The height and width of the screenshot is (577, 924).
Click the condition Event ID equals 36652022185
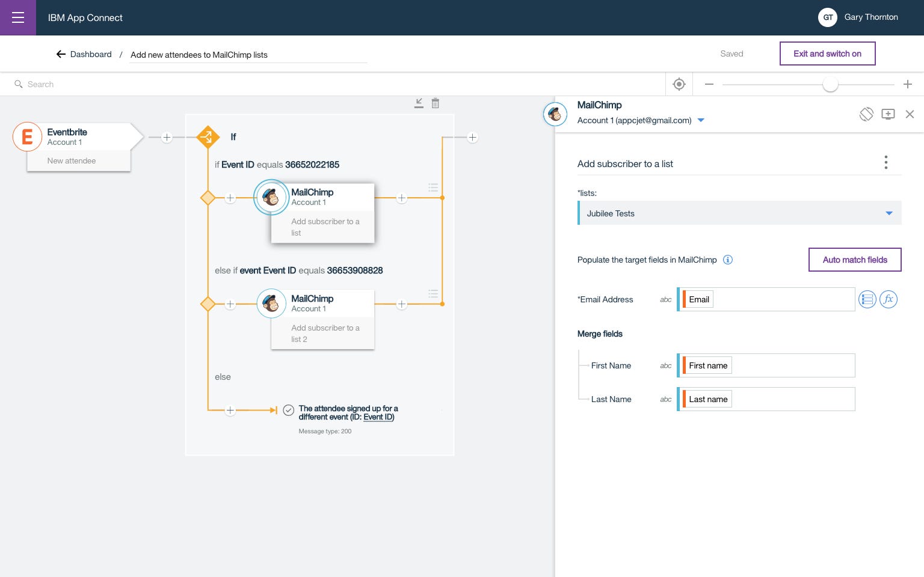pos(277,165)
